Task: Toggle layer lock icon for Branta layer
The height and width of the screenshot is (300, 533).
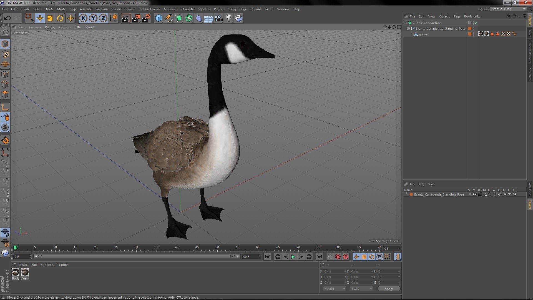Action: [x=489, y=194]
